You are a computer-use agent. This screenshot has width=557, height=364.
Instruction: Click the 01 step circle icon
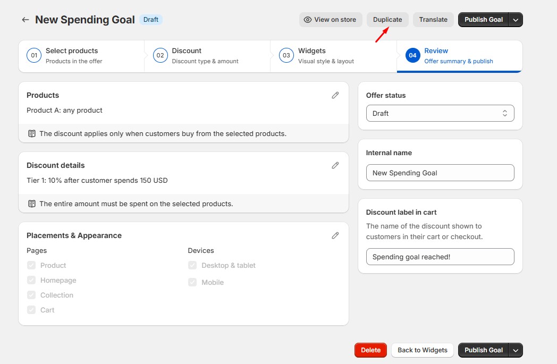(x=34, y=56)
